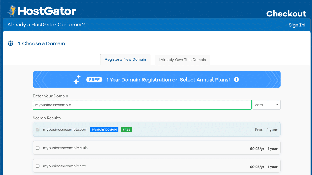Check the mybusinessexample.club checkbox
Viewport: 312px width, 175px height.
point(38,148)
